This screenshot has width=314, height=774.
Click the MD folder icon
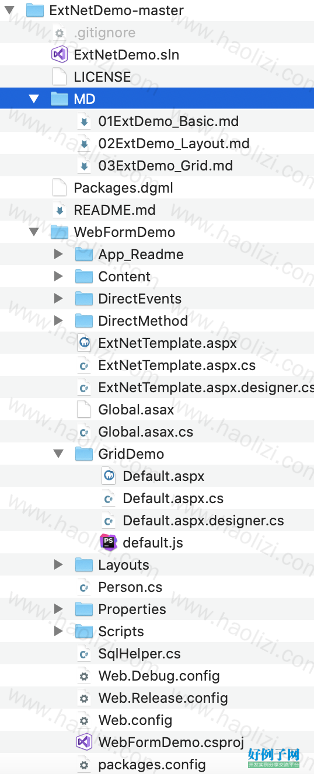point(60,99)
